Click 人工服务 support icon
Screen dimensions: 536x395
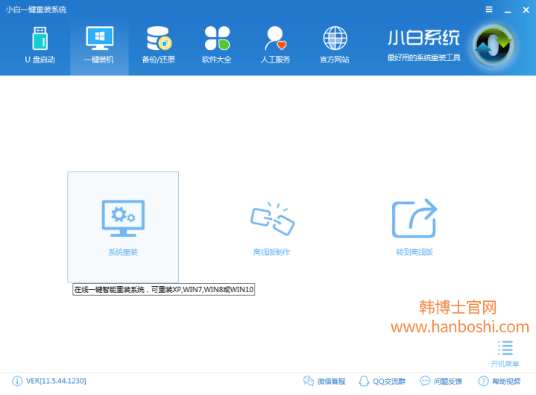coord(275,45)
